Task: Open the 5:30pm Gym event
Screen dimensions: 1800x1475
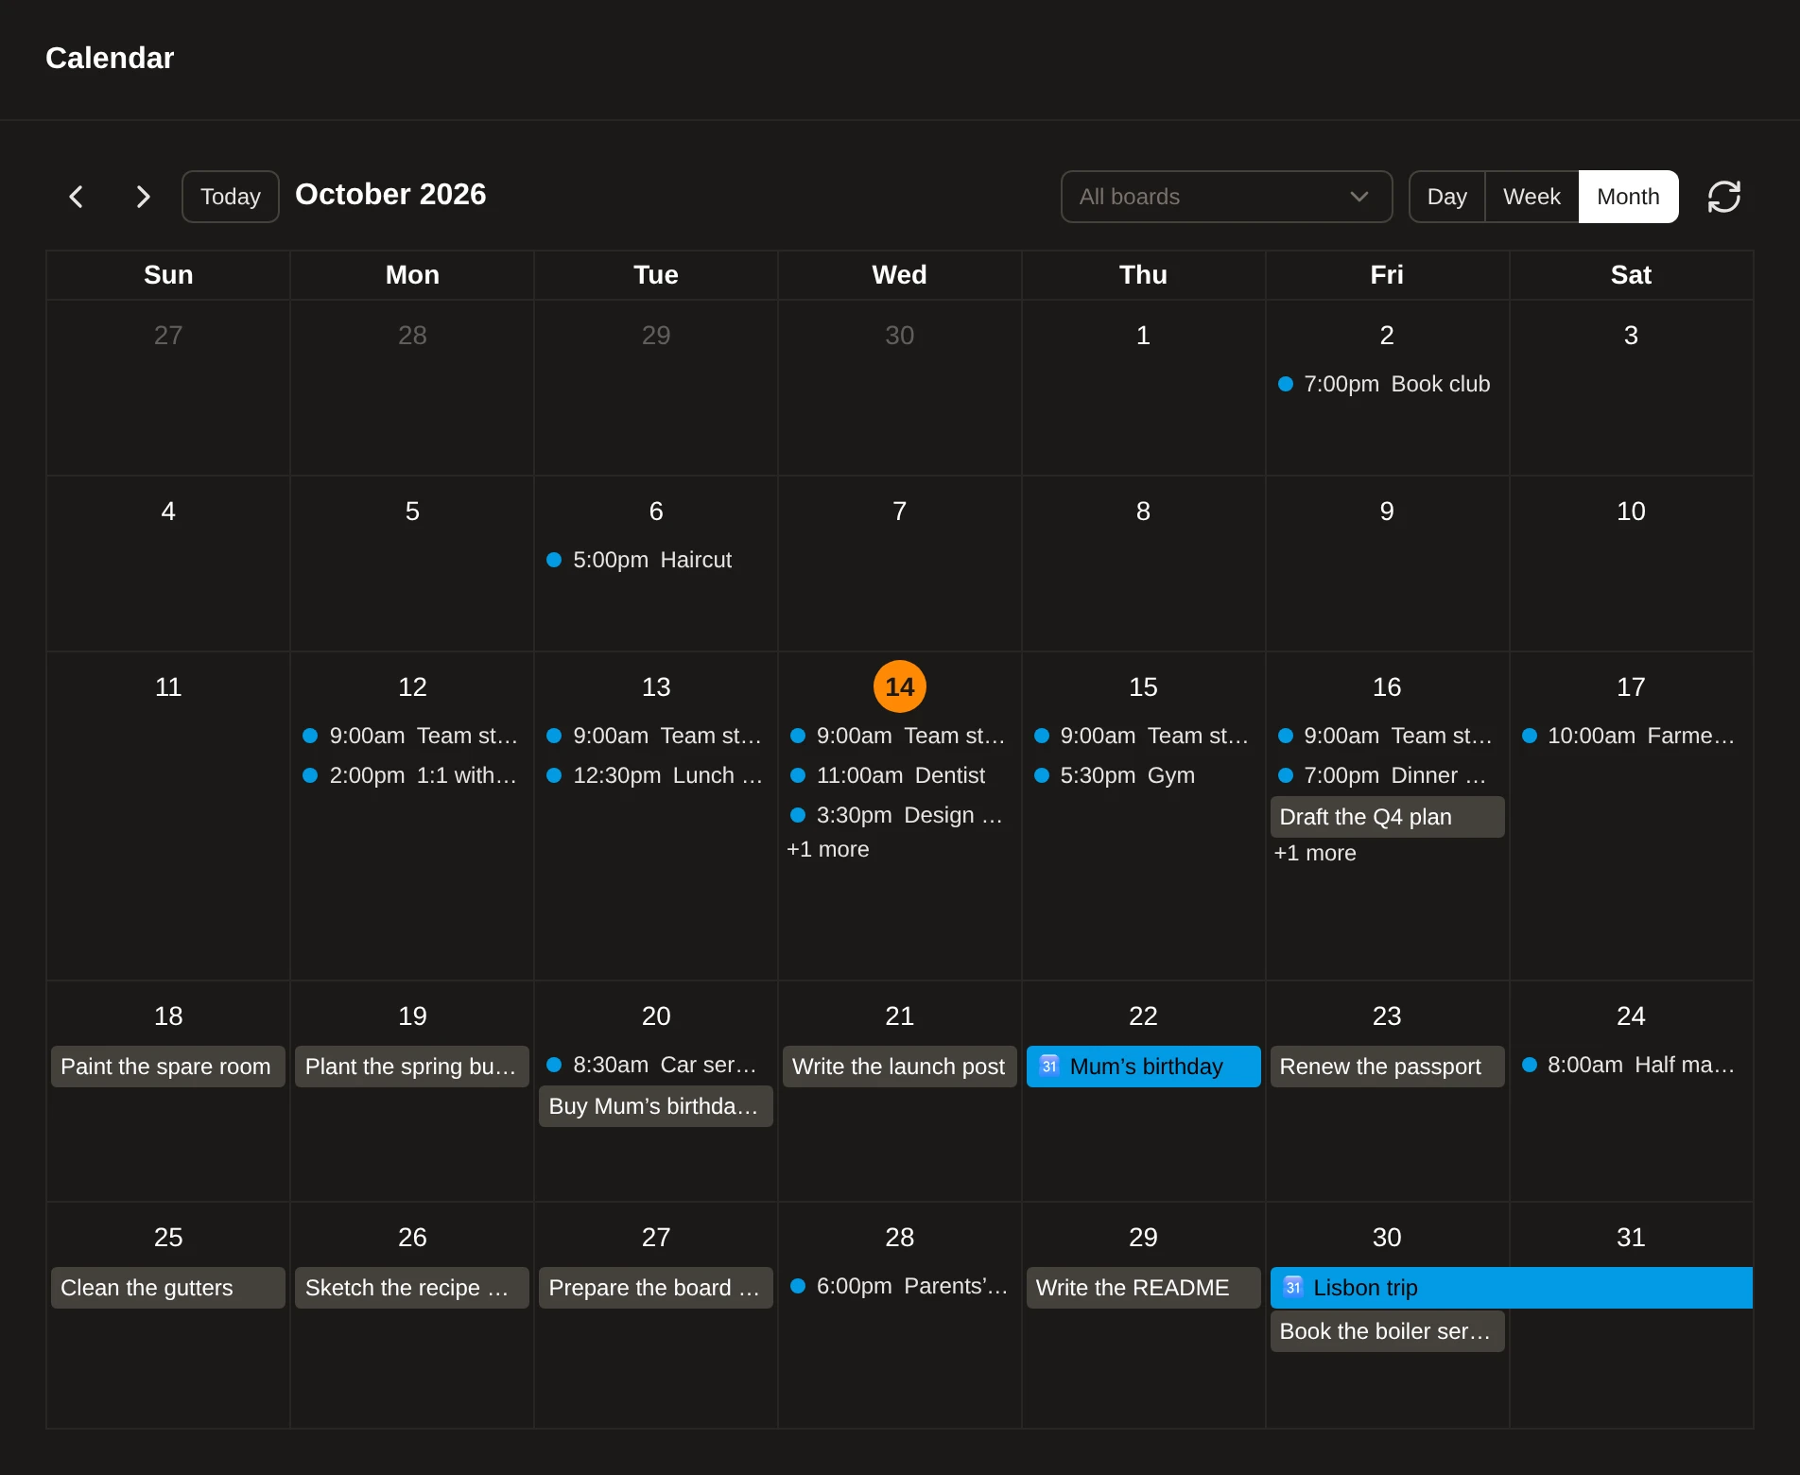Action: tap(1143, 775)
